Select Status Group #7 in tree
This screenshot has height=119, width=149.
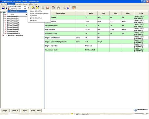pos(13,27)
